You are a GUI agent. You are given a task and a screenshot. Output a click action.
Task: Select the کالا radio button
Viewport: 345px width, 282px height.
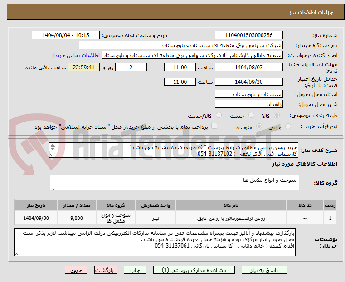[x=277, y=115]
